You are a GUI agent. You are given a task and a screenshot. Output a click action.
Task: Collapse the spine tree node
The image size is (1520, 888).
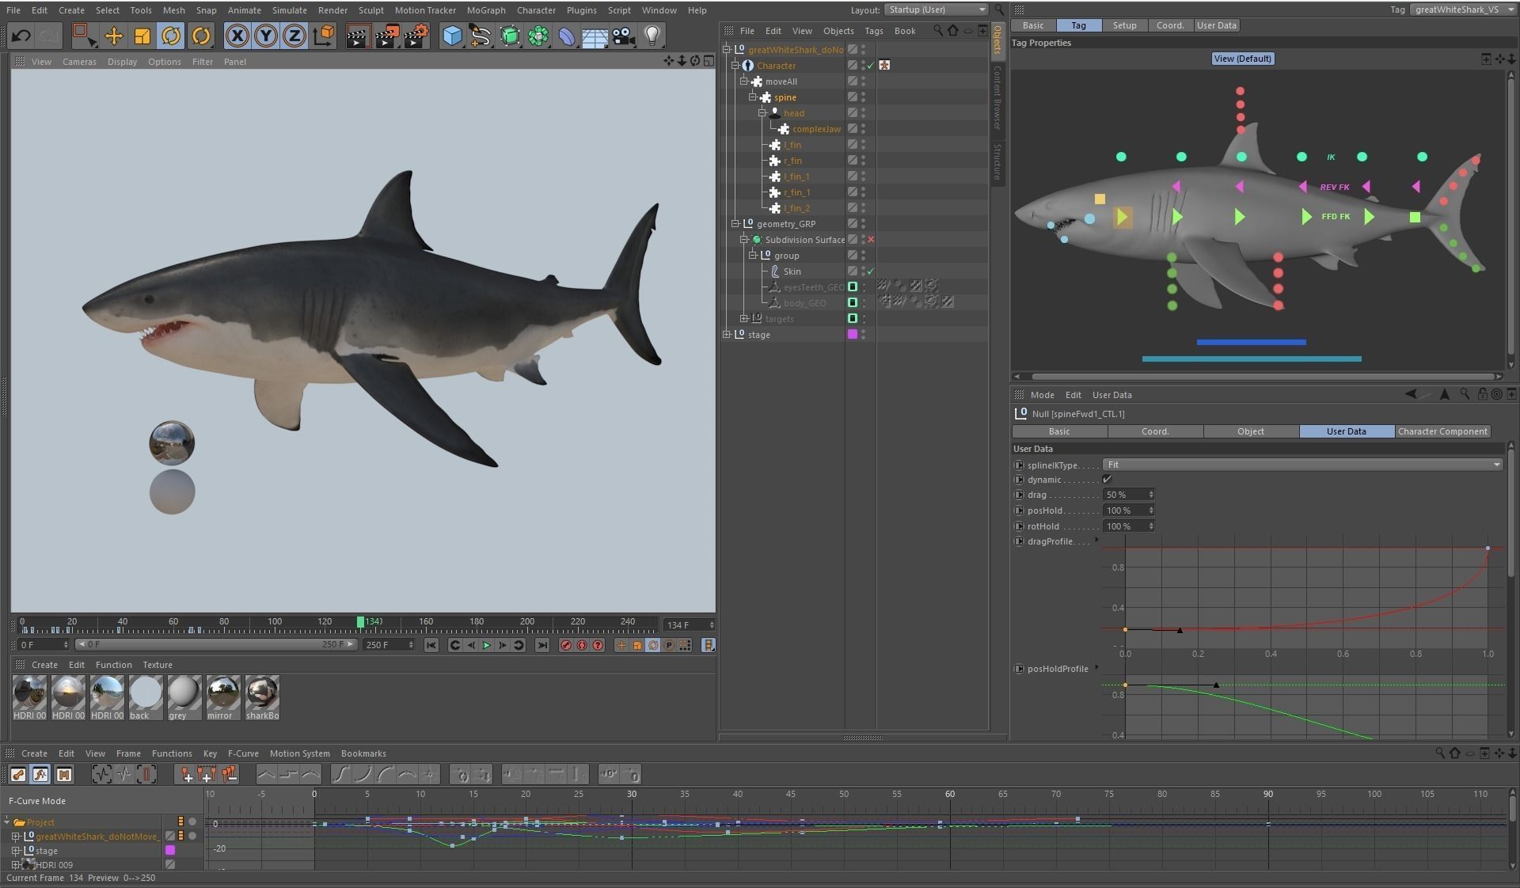pos(753,97)
